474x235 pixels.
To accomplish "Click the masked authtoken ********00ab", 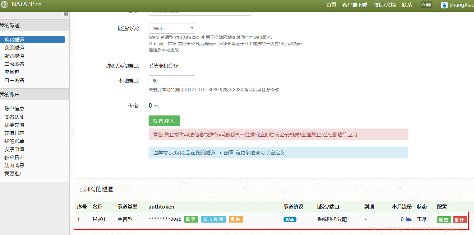I will 165,219.
